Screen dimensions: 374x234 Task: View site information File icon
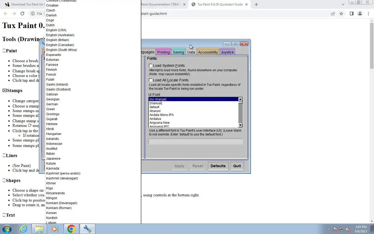click(x=37, y=14)
